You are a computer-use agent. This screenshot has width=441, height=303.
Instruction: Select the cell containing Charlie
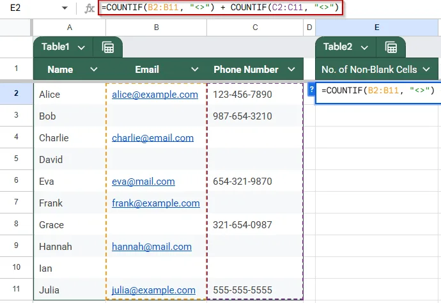click(x=70, y=137)
